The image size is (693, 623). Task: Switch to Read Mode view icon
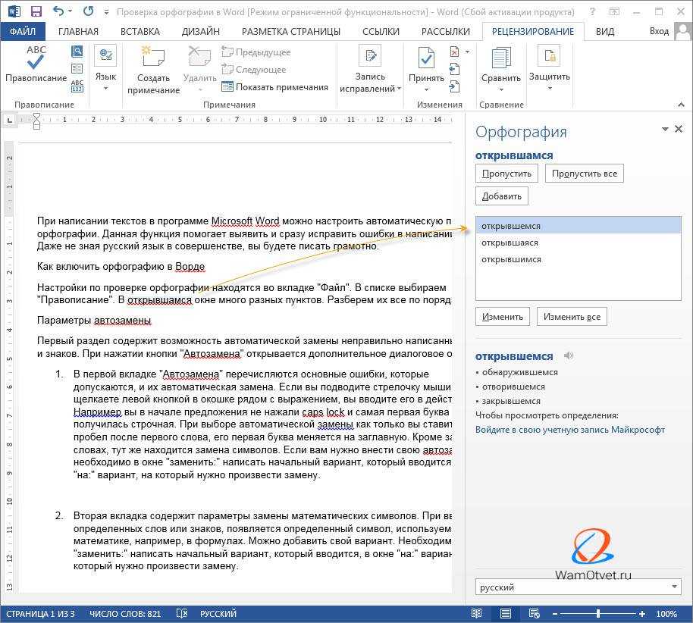click(x=478, y=613)
